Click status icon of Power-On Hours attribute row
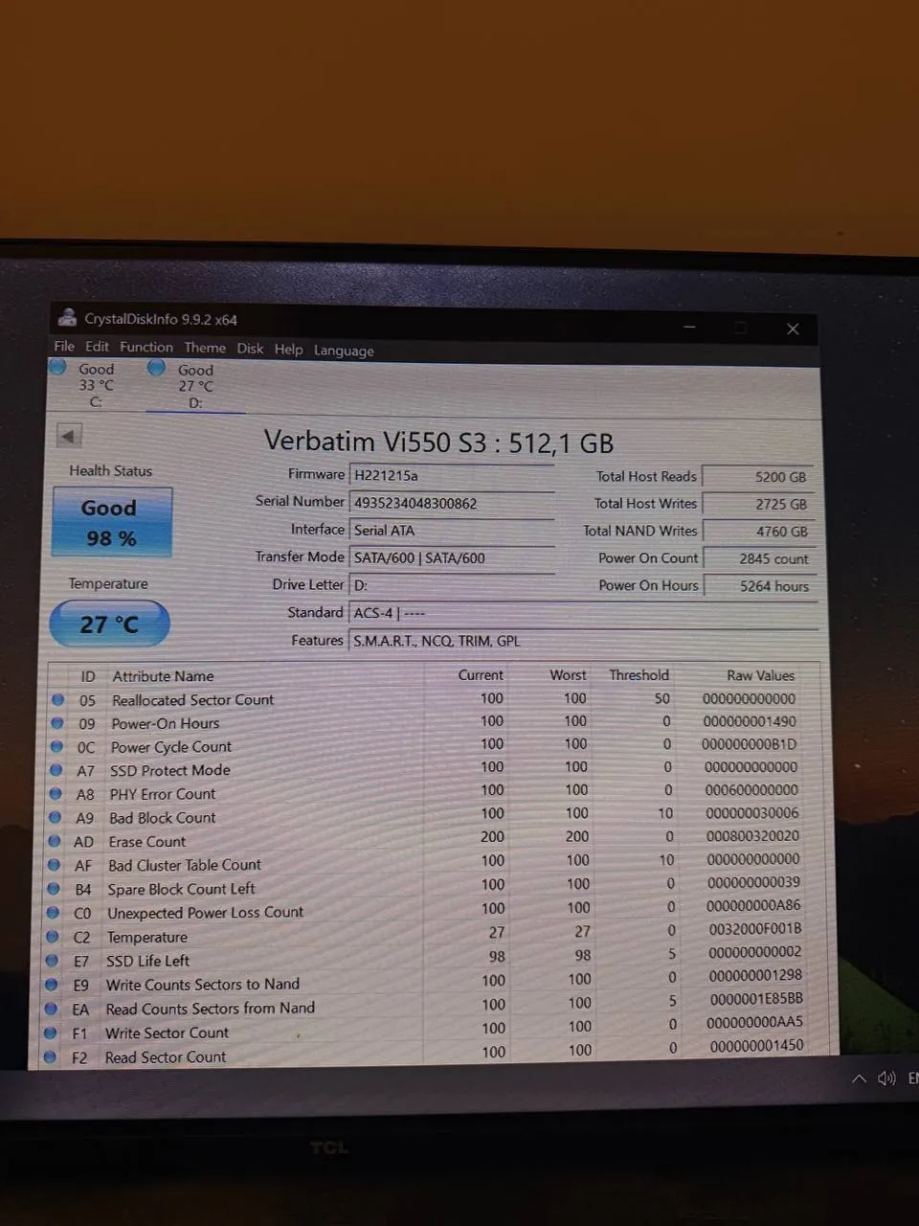This screenshot has height=1226, width=919. (x=57, y=723)
